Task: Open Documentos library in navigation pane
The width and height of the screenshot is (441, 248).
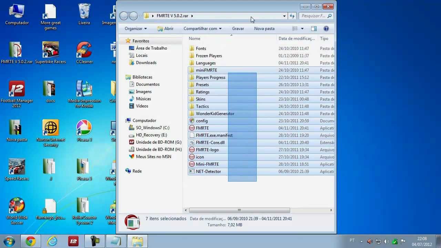Action: [x=147, y=84]
